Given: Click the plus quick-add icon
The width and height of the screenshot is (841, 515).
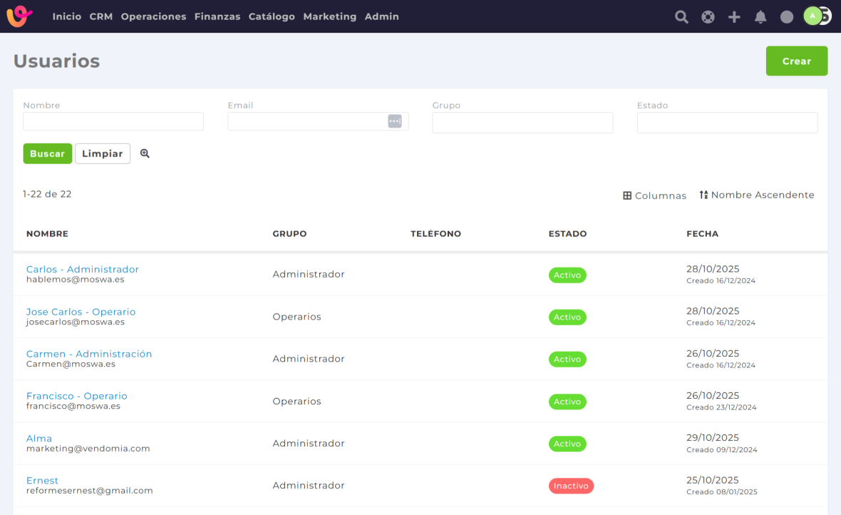Looking at the screenshot, I should 734,17.
